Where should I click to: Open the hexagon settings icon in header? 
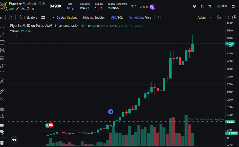point(195,6)
